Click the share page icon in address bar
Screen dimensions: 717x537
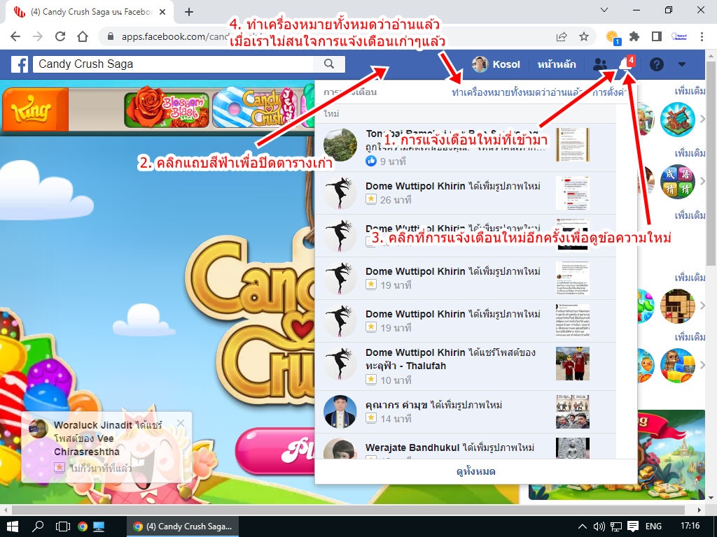tap(562, 36)
